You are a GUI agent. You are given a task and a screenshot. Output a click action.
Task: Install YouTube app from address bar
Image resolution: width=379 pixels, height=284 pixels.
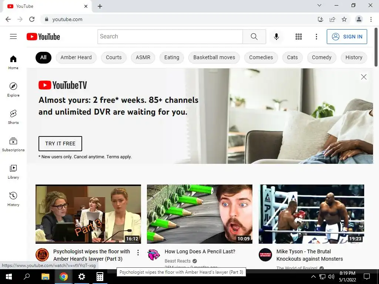pyautogui.click(x=320, y=19)
